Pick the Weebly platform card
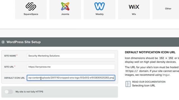179x100 pixels. coord(100,9)
